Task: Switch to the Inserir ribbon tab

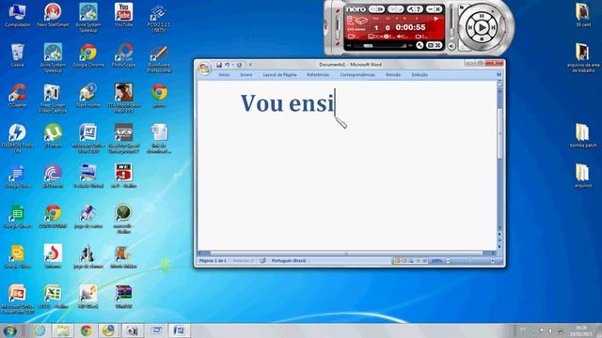Action: point(246,75)
